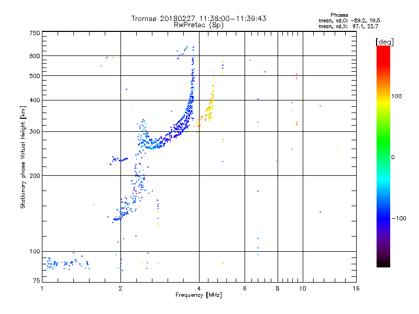
Task: Click the x-axis title "Frequency [MHz]"
Action: coord(199,295)
